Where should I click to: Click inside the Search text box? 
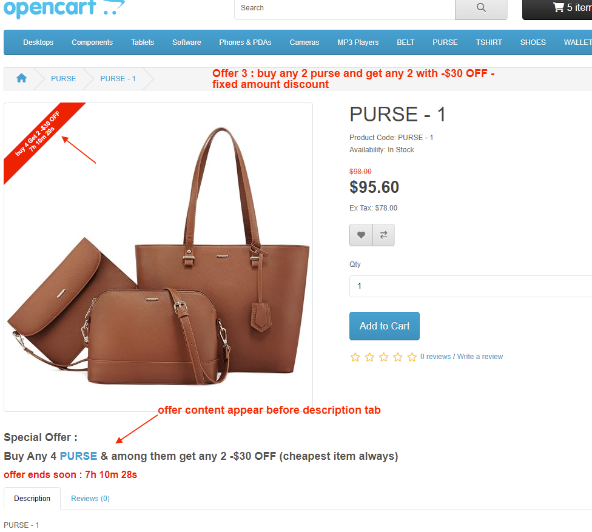coord(345,8)
